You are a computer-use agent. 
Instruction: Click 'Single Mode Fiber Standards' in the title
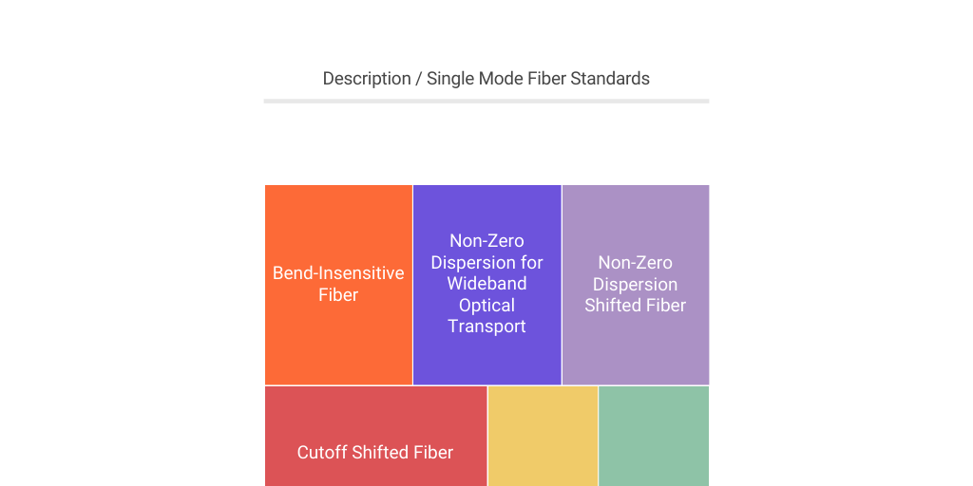[x=538, y=79]
